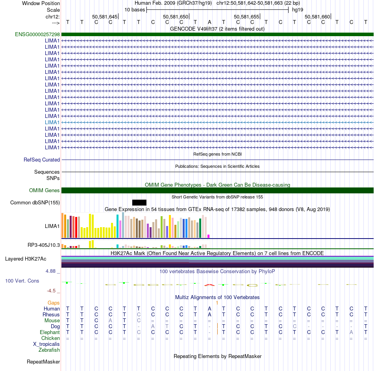Click the 10 bases scale bar
This screenshot has height=371, width=374.
coord(217,10)
